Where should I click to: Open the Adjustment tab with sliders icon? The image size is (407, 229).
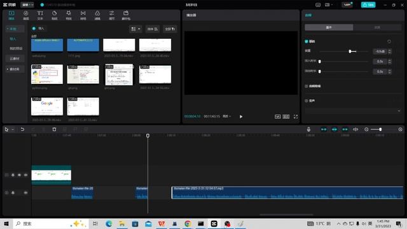[x=112, y=15]
